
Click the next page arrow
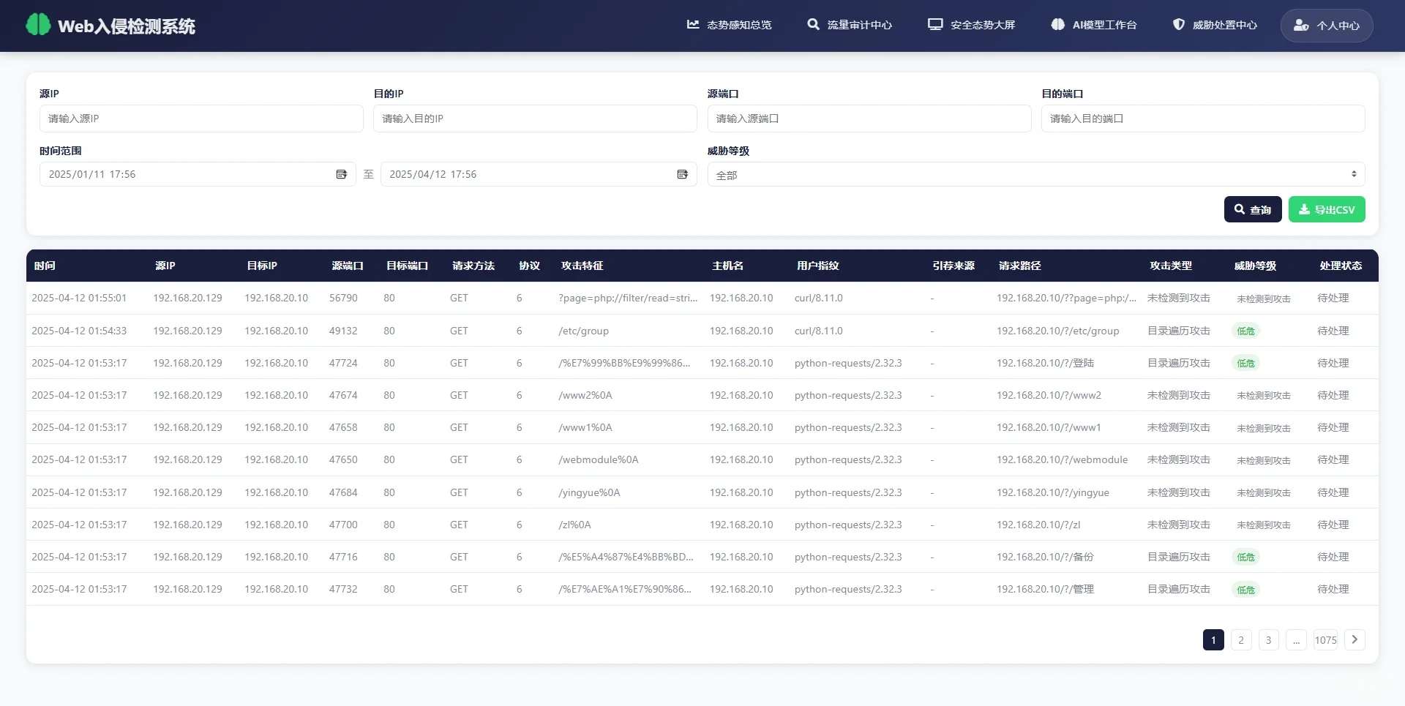pyautogui.click(x=1355, y=639)
